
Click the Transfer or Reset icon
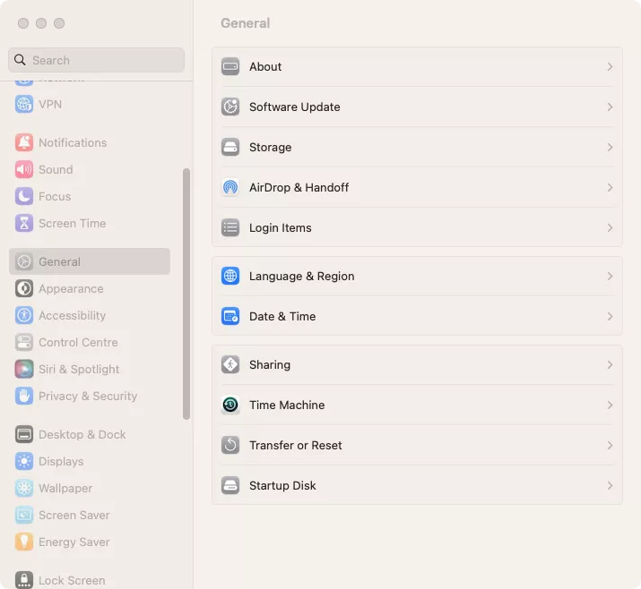pyautogui.click(x=230, y=445)
